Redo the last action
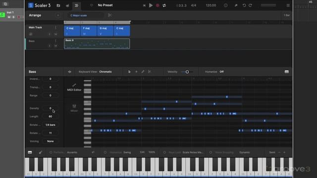This screenshot has width=317, height=178. tap(250, 5)
